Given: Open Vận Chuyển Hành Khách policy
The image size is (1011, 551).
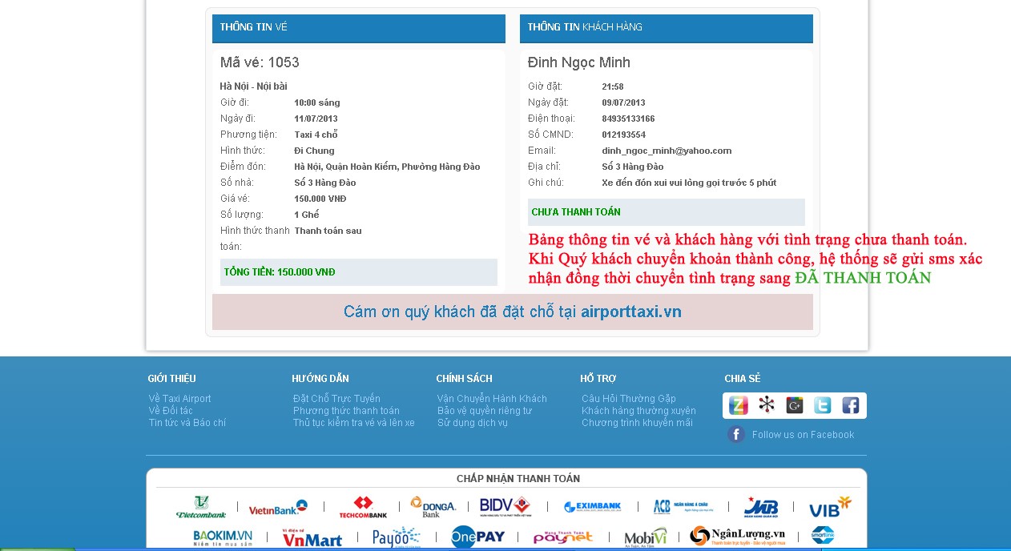Looking at the screenshot, I should tap(492, 399).
